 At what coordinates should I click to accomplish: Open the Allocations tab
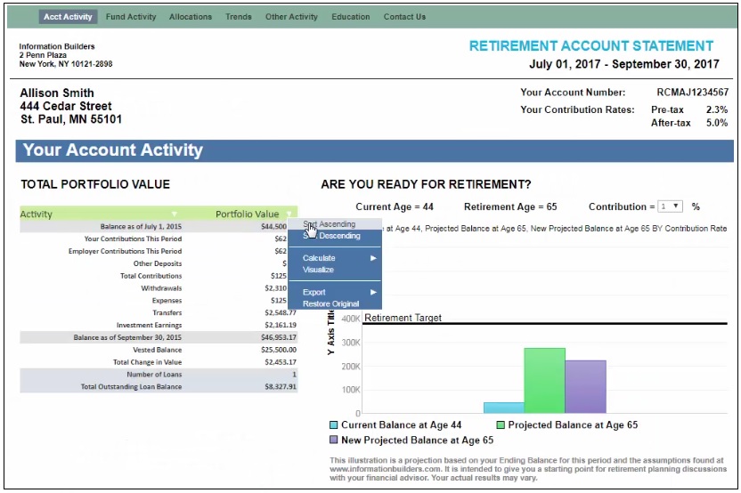coord(191,17)
